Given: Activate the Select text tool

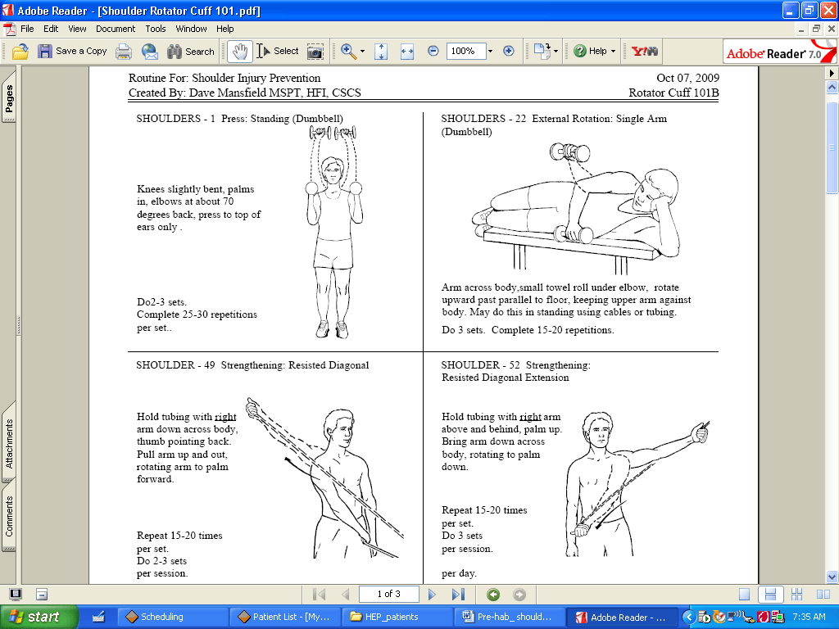Looking at the screenshot, I should point(278,52).
